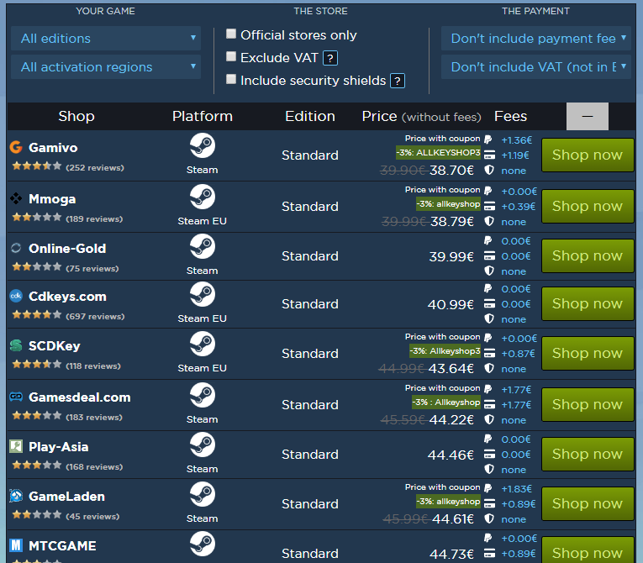Screen dimensions: 643x563
Task: Open the Don't include payment fee dropdown
Action: [535, 38]
